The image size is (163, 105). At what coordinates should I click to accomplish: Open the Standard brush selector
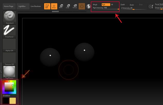[x=10, y=17]
